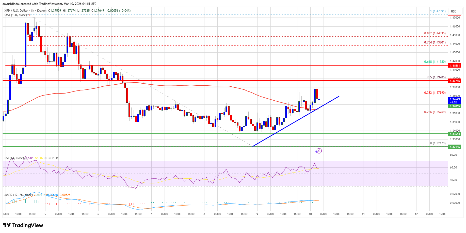Click the purple lightning quick-action icon on the chart
The image size is (466, 233).
click(x=319, y=151)
